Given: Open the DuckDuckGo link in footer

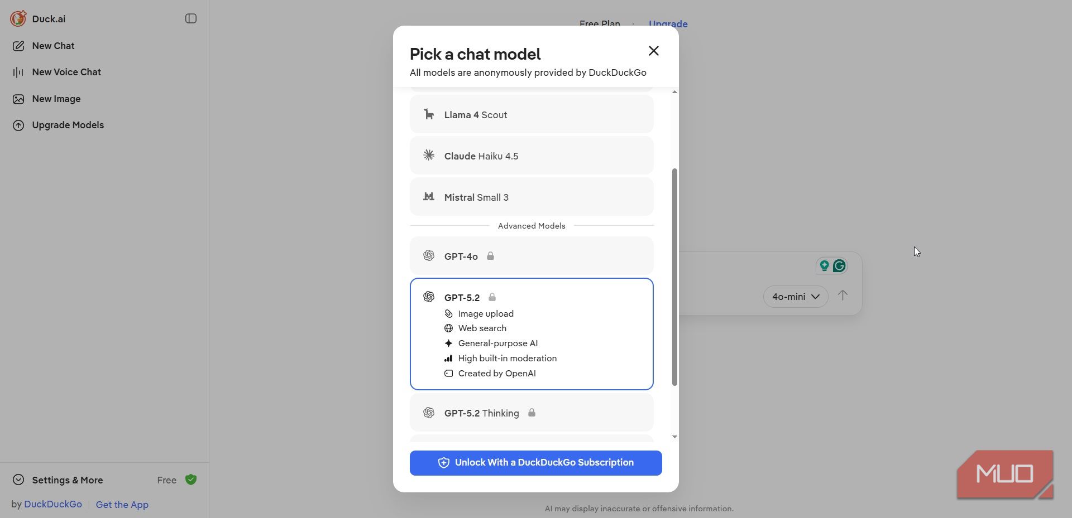Looking at the screenshot, I should [x=53, y=504].
